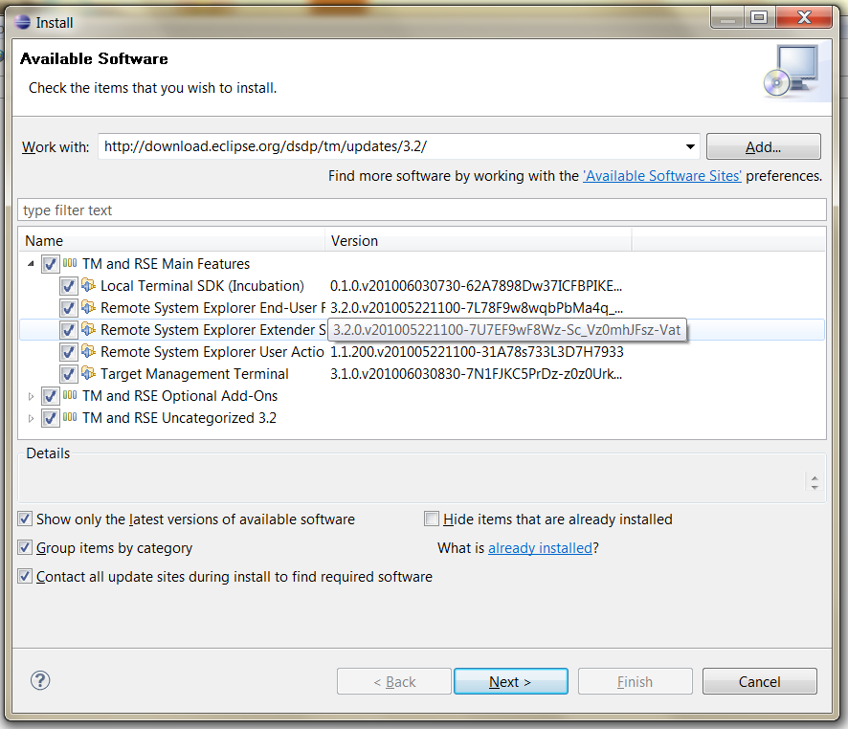
Task: Click version text starting 3.2.0.v201005221100-7L78F9w8
Action: pyautogui.click(x=477, y=308)
